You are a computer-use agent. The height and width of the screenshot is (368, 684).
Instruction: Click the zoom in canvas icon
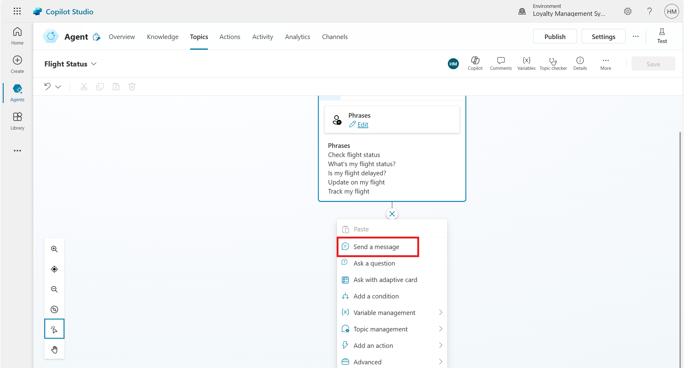coord(54,249)
